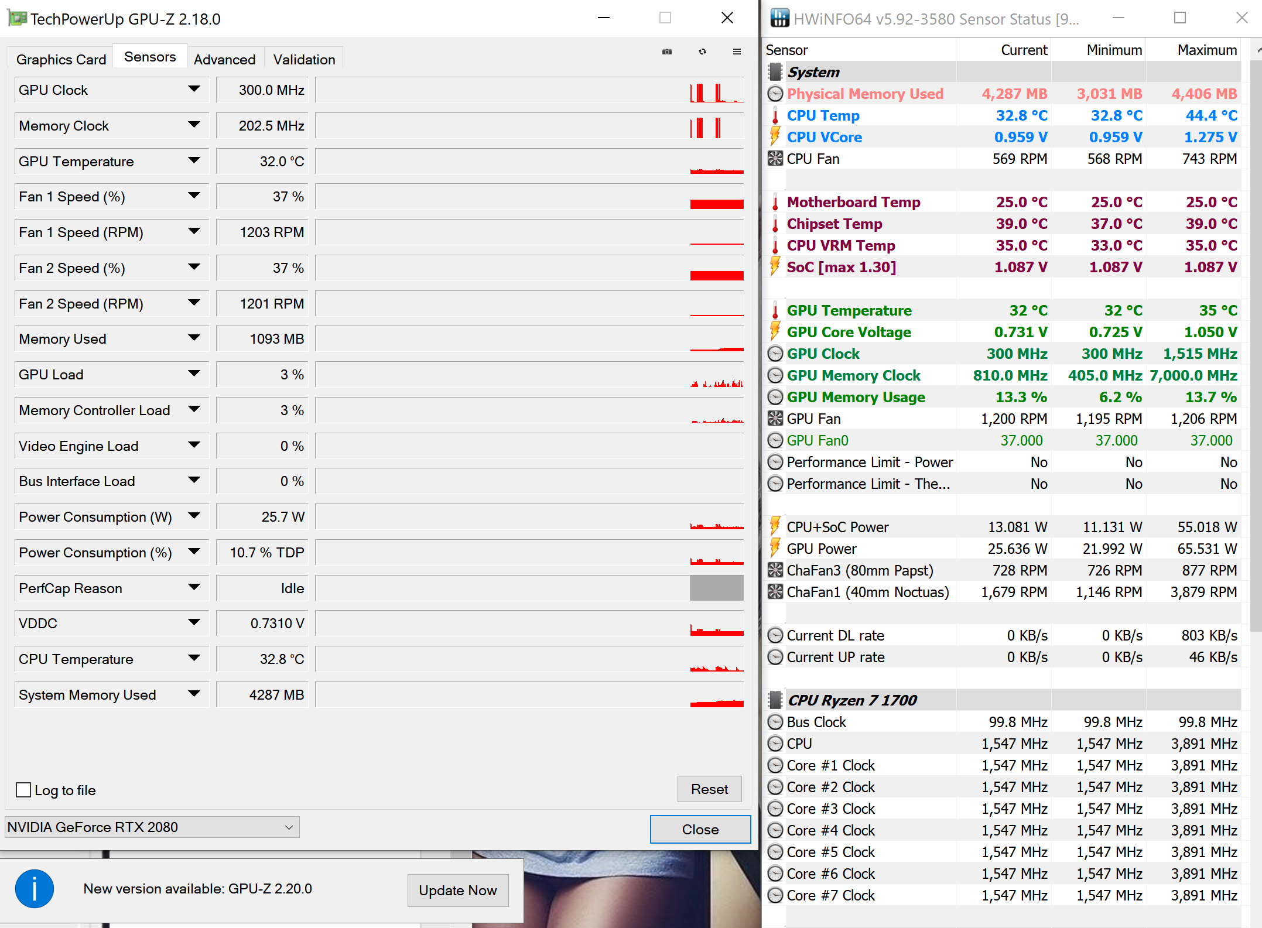Open the NVIDIA GeForce RTX 2080 selector
This screenshot has width=1262, height=928.
(x=152, y=827)
